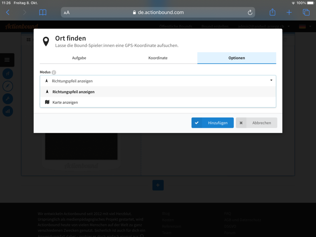The height and width of the screenshot is (237, 316).
Task: Open the hamburger sidebar menu
Action: [x=7, y=60]
